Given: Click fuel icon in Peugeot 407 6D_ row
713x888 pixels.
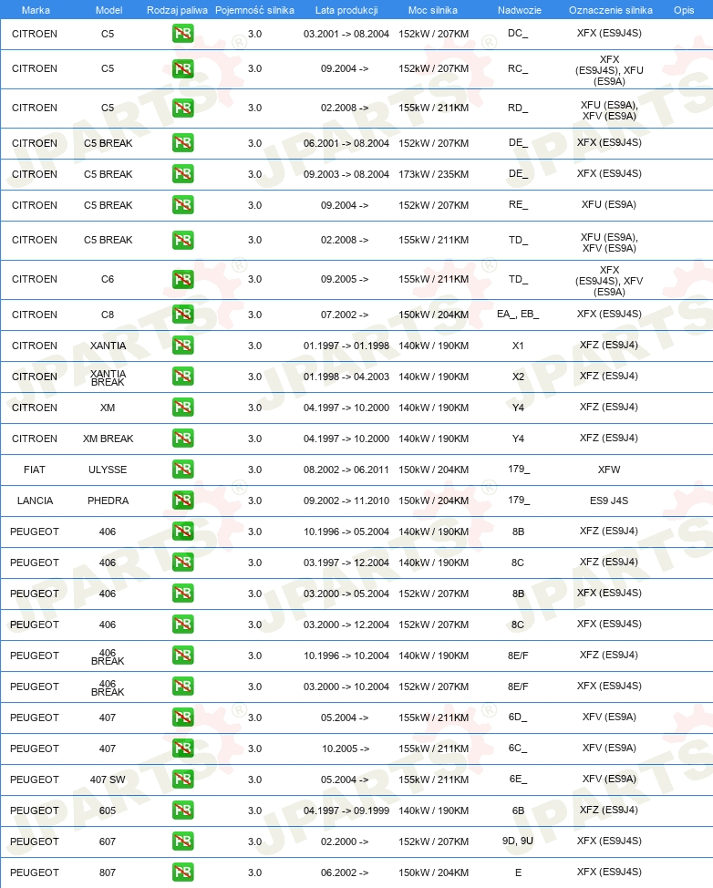Looking at the screenshot, I should coord(183,718).
